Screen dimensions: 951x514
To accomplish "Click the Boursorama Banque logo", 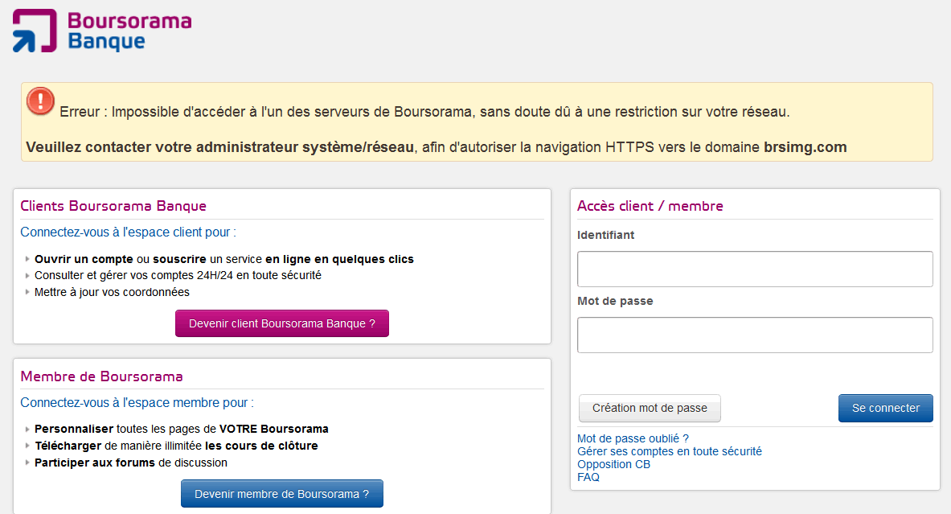I will pyautogui.click(x=102, y=31).
